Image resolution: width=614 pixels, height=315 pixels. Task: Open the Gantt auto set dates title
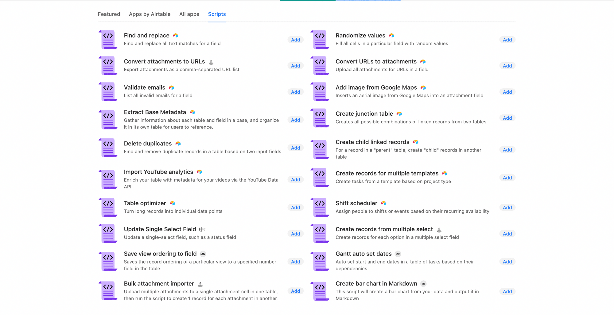tap(363, 254)
